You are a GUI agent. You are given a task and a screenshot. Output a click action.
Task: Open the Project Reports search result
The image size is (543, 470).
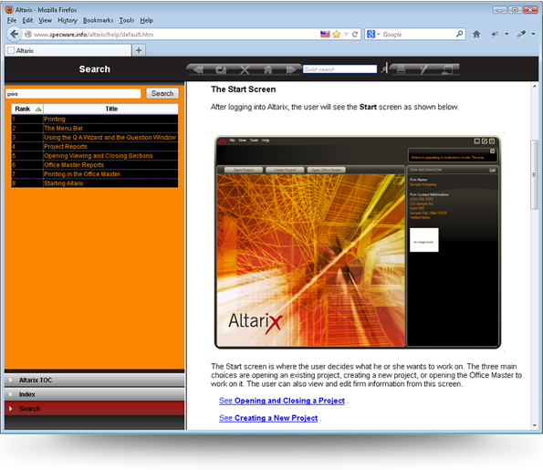coord(66,147)
